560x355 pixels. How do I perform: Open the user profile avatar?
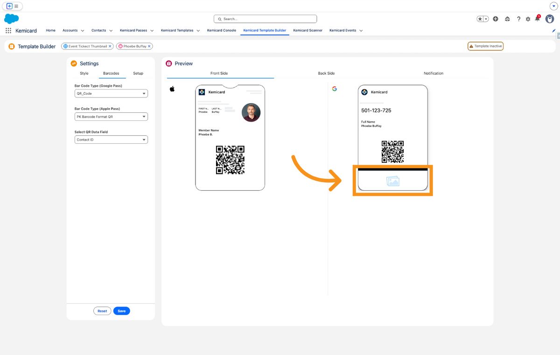pyautogui.click(x=550, y=19)
